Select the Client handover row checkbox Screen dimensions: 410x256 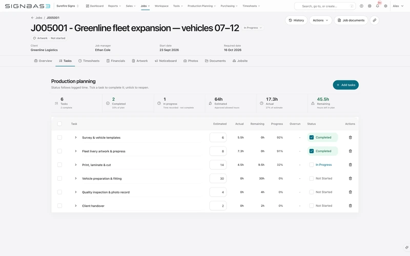tap(59, 206)
